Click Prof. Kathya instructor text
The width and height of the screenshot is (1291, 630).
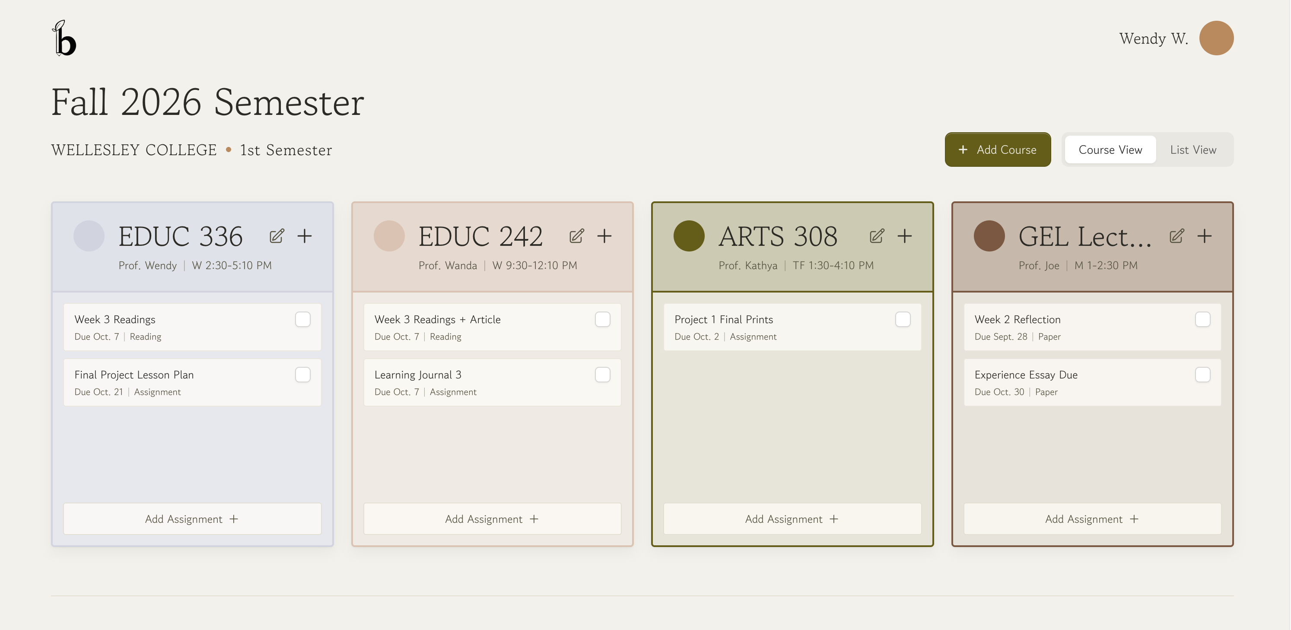tap(748, 266)
